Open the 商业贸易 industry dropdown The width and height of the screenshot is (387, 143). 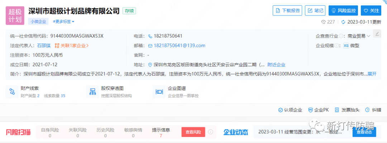(x=359, y=36)
